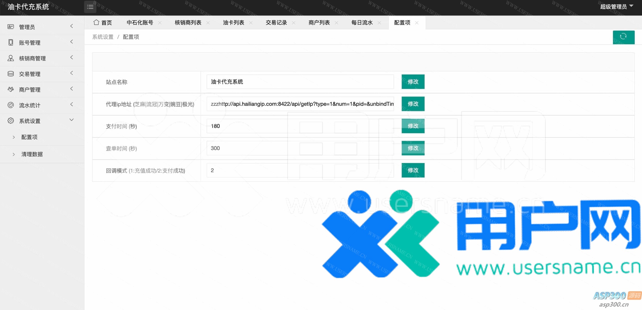Expand the 管理员 menu chevron
This screenshot has height=310, width=642.
(71, 26)
